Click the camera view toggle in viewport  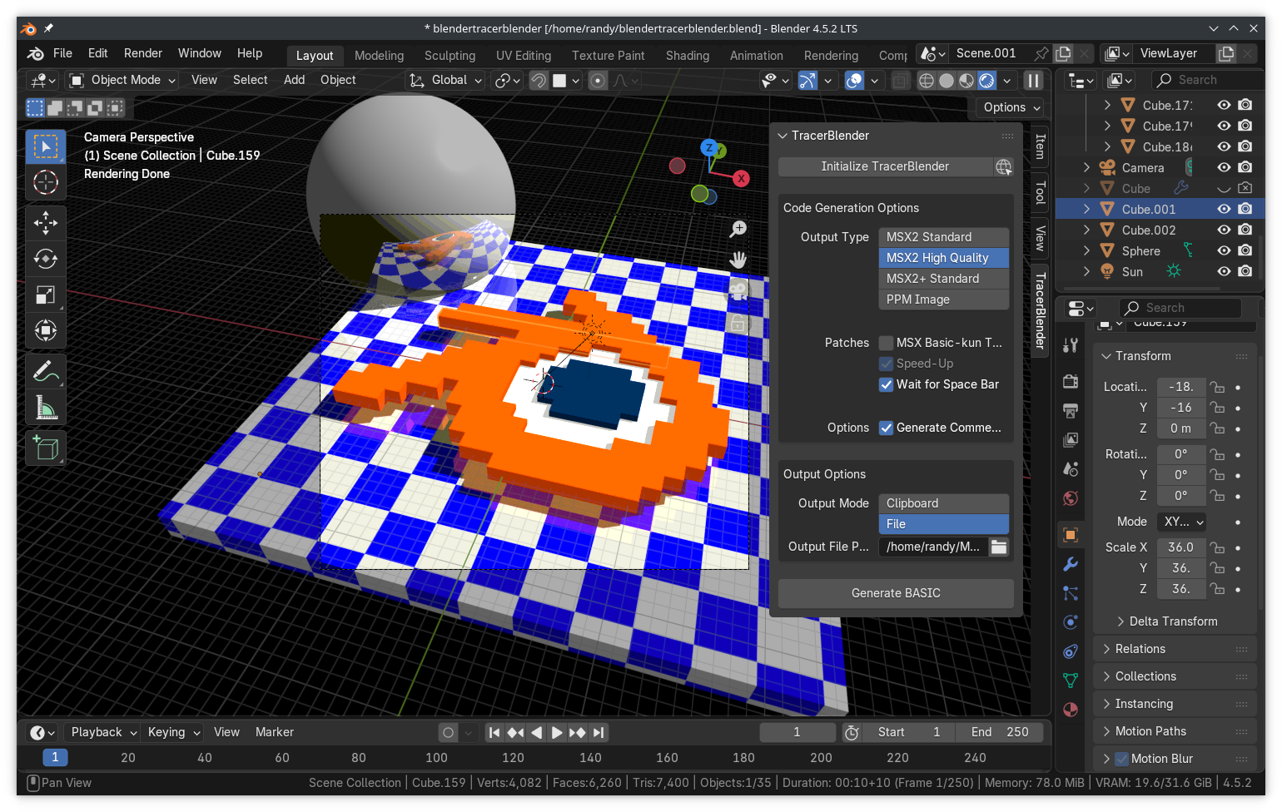738,291
